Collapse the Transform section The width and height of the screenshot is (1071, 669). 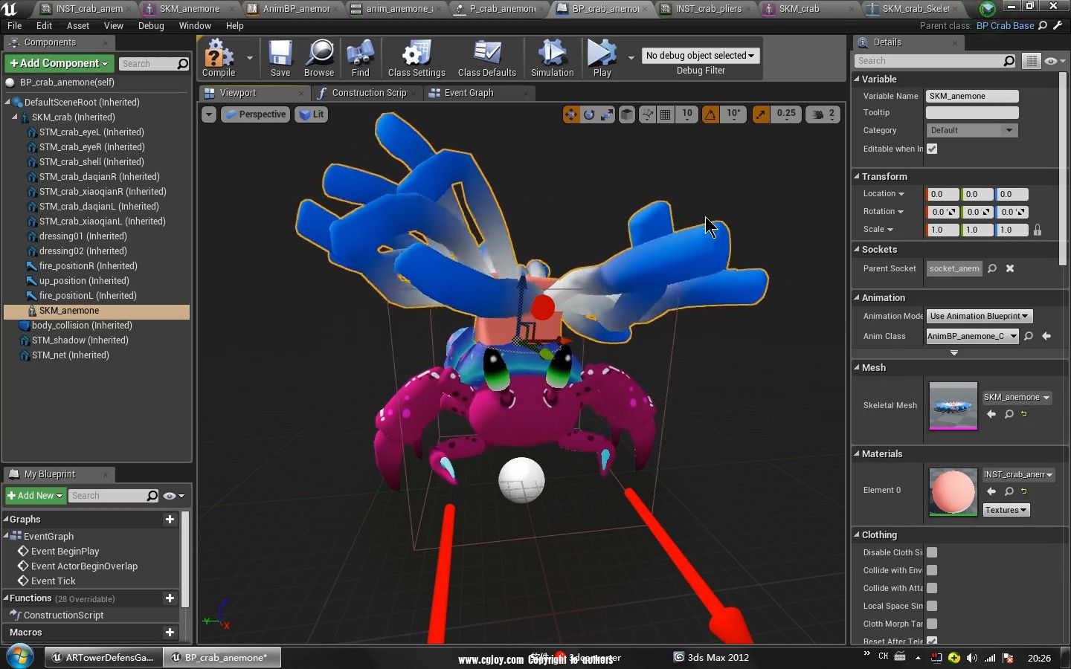click(857, 176)
